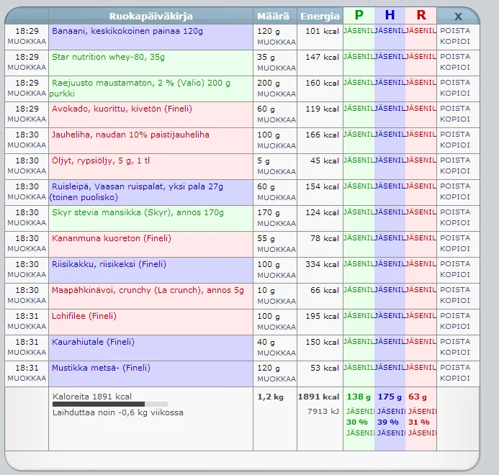Viewport: 499px width, 475px height.
Task: Click the blue H carbohydrate column header
Action: (390, 15)
